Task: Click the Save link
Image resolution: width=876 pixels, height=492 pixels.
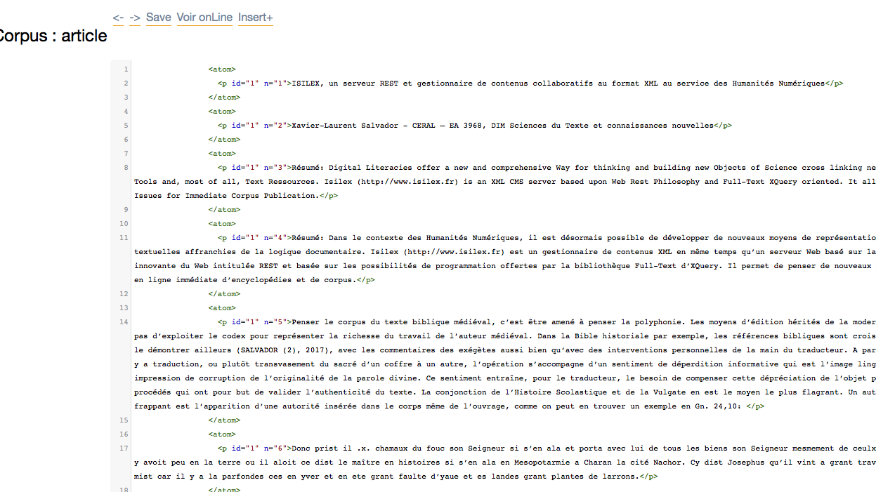Action: (159, 18)
